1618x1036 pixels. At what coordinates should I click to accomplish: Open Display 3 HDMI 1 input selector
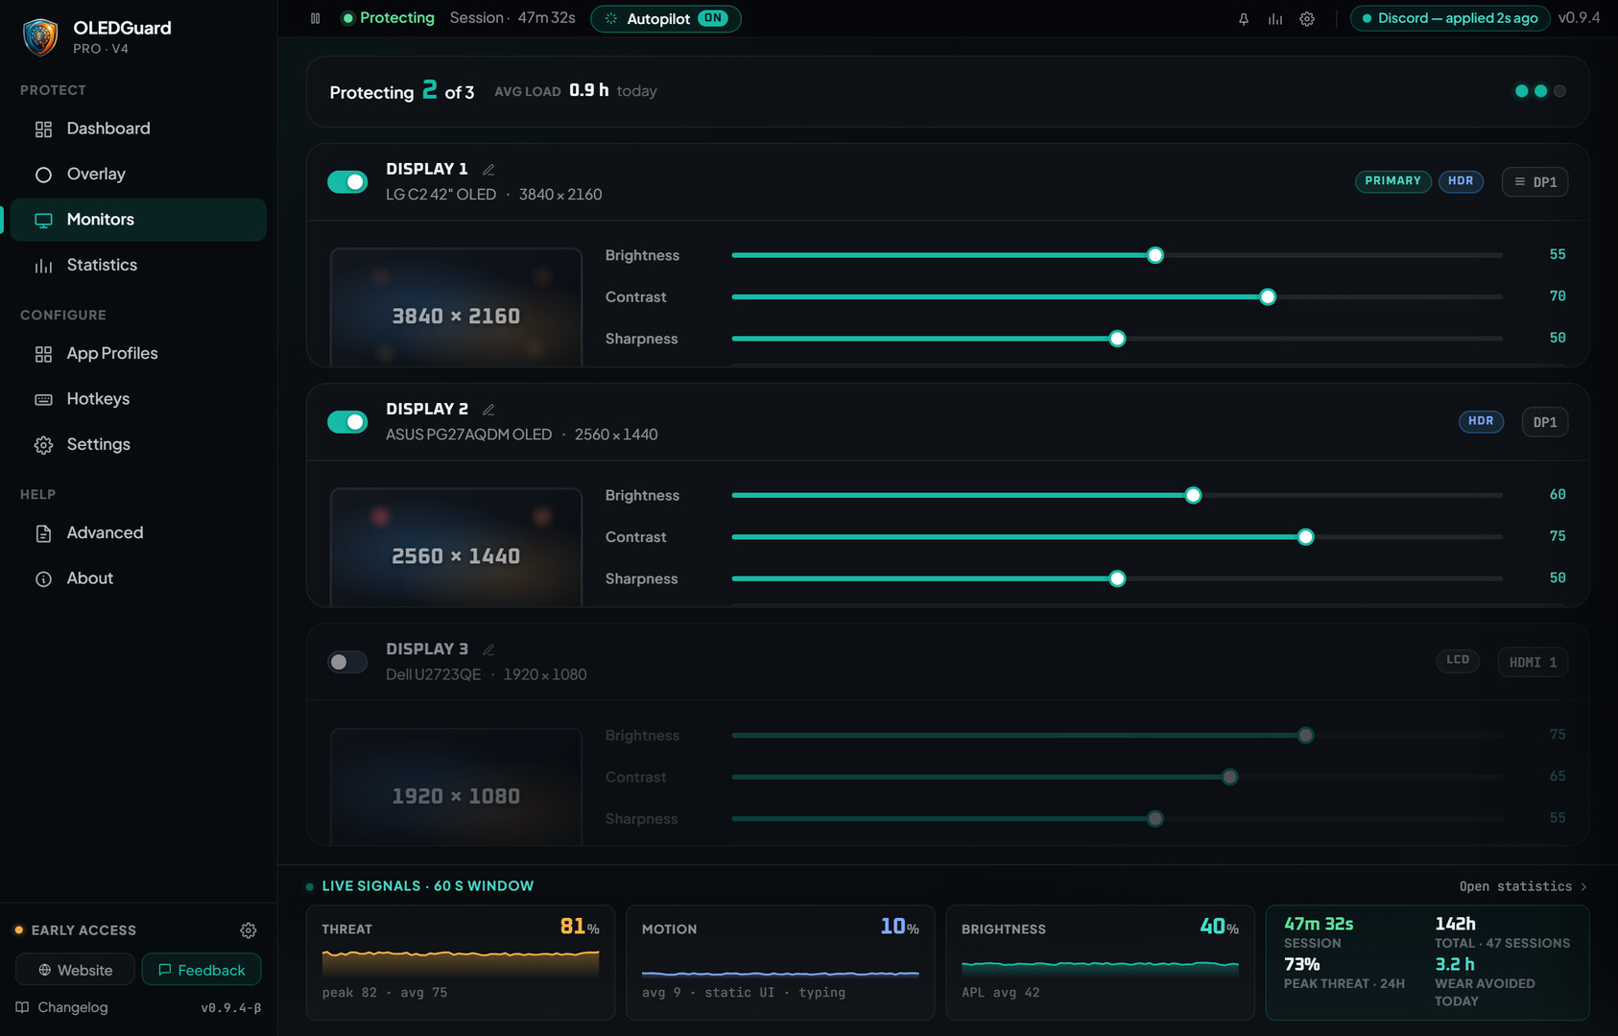click(x=1533, y=662)
